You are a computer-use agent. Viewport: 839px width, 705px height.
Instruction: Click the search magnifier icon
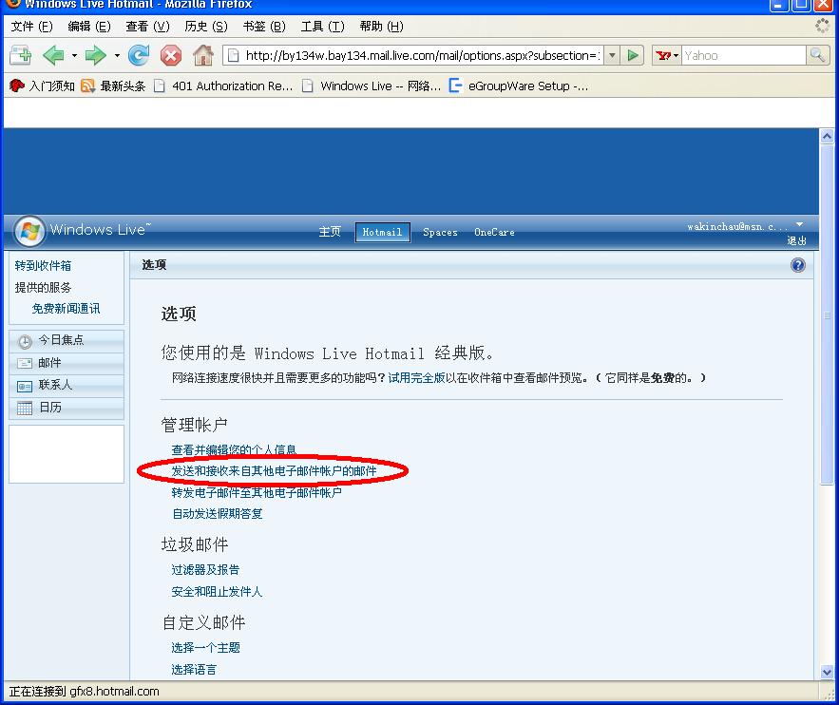(x=817, y=55)
